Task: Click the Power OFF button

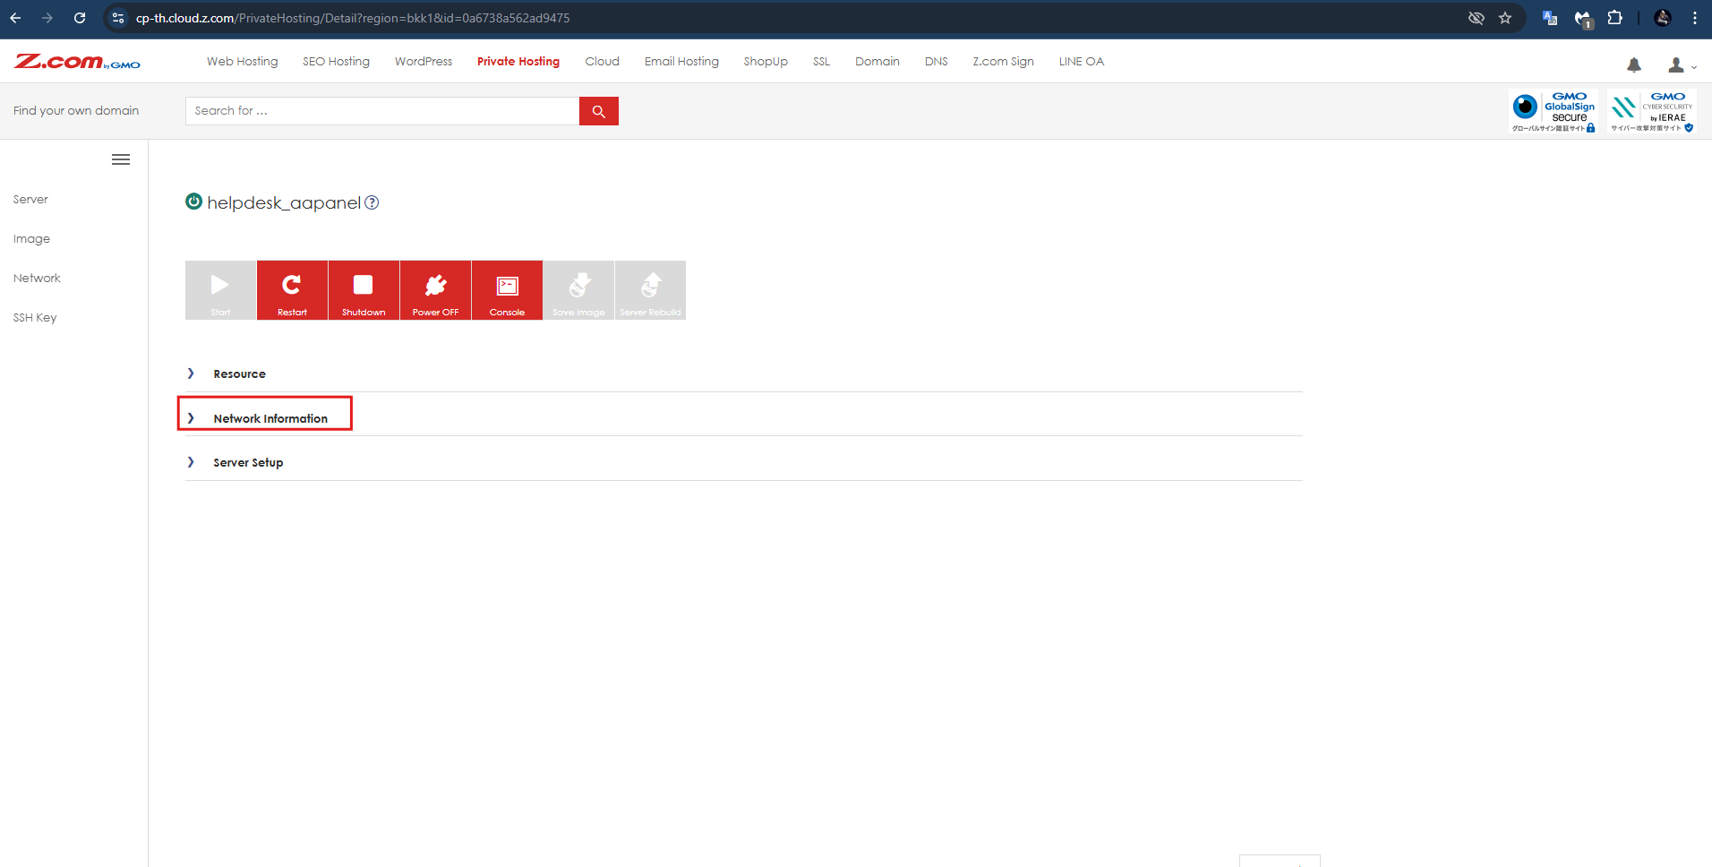Action: tap(435, 290)
